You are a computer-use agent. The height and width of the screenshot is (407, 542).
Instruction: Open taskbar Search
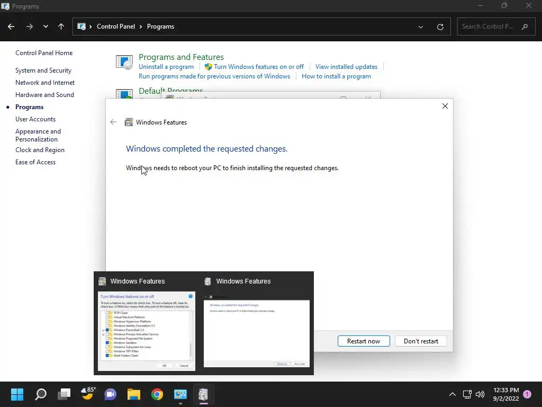click(41, 394)
